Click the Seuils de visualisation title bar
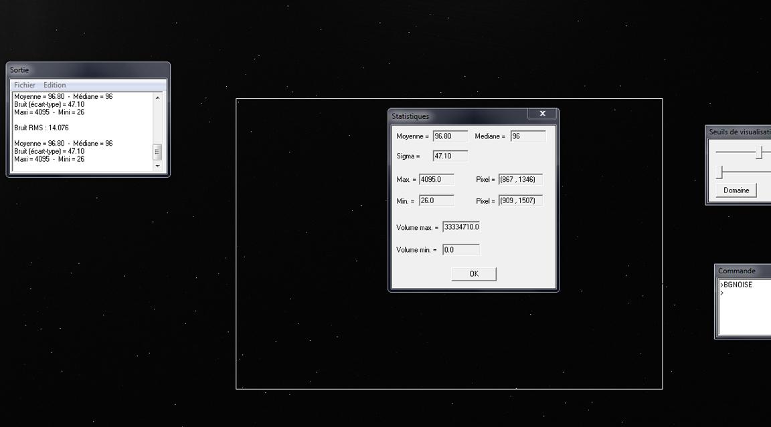Viewport: 771px width, 427px height. 739,132
